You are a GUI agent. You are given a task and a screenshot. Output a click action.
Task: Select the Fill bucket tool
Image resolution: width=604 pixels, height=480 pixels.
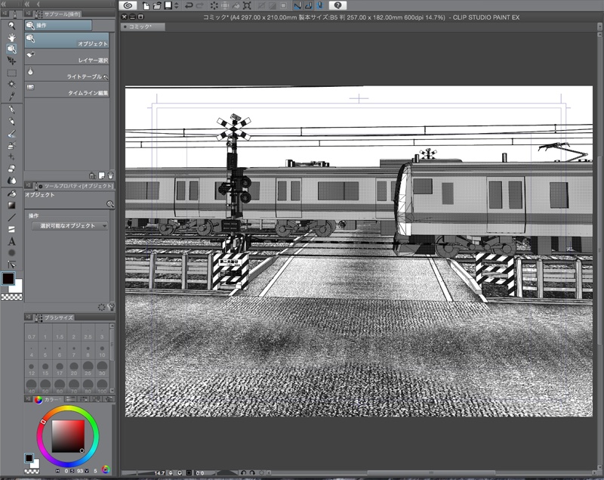[x=12, y=194]
